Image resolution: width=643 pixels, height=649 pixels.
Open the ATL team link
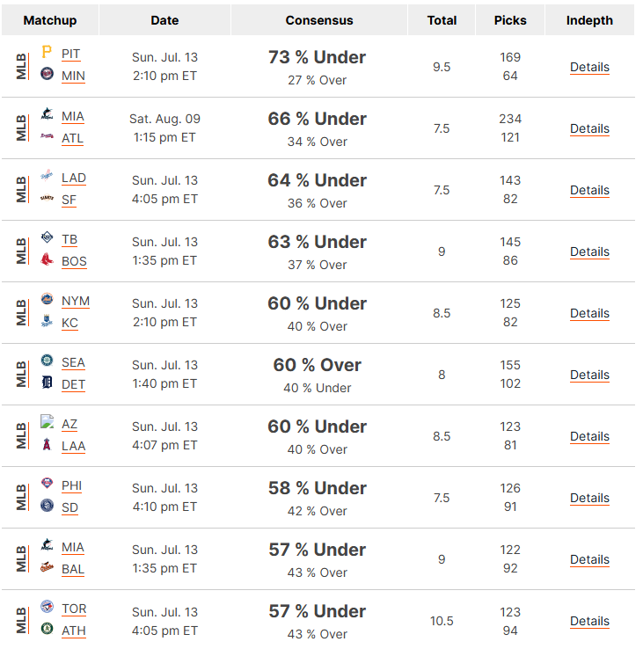pyautogui.click(x=72, y=138)
